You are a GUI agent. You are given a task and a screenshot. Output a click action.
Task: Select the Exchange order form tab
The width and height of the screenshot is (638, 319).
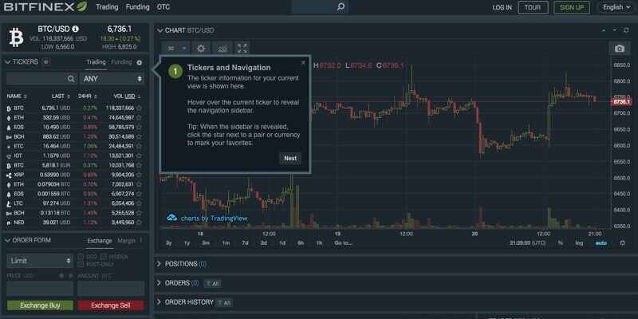pos(99,241)
